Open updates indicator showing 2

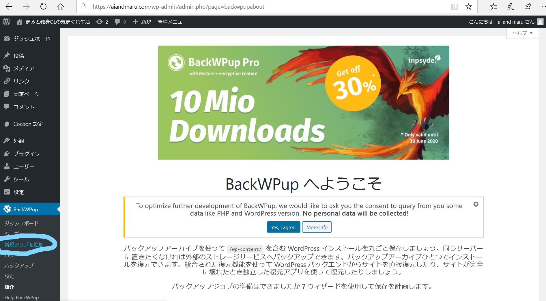click(x=102, y=22)
